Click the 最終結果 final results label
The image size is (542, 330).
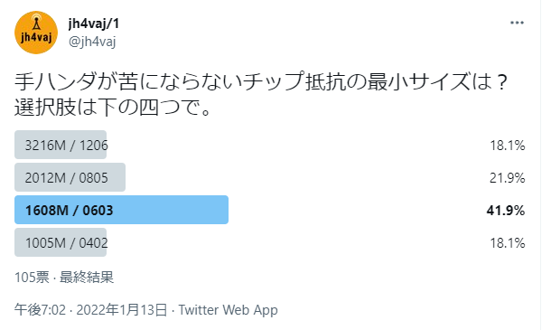(87, 277)
